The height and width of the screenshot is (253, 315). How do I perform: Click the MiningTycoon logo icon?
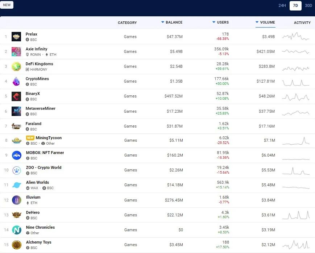[17, 141]
